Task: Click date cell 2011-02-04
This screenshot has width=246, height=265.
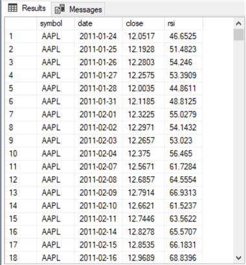Action: pyautogui.click(x=98, y=154)
